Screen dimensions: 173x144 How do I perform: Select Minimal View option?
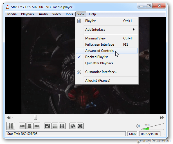pyautogui.click(x=107, y=38)
